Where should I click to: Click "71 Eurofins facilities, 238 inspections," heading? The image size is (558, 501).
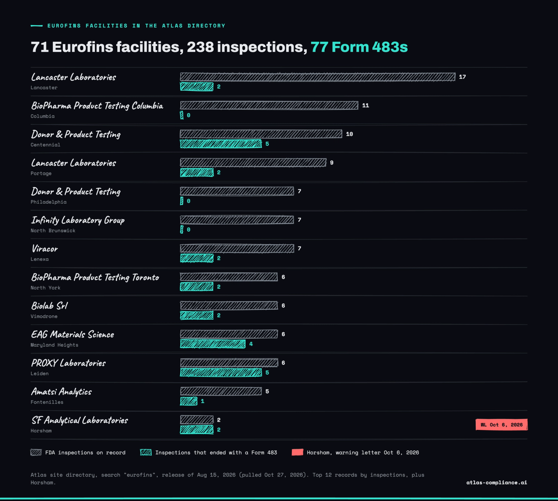pos(169,47)
